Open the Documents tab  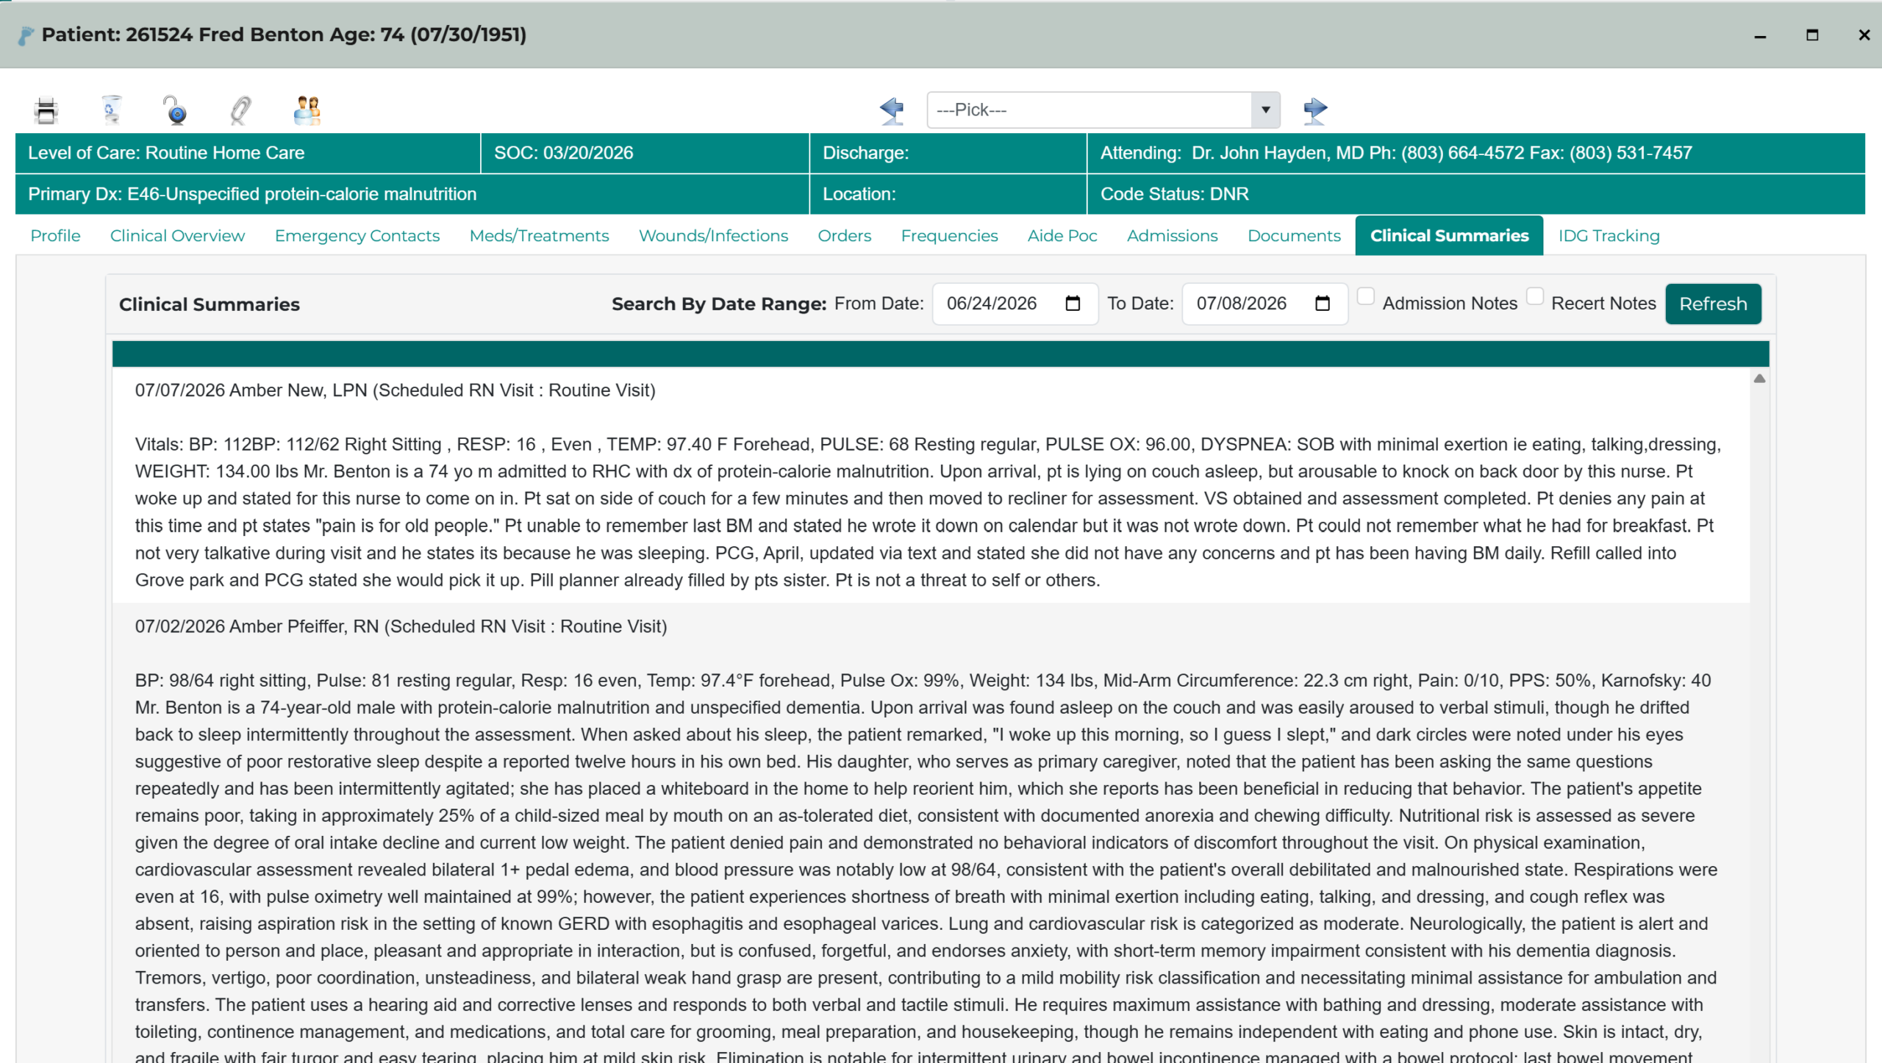click(x=1294, y=236)
